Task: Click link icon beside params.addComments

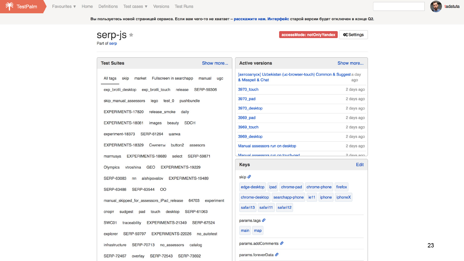Action: pos(282,243)
